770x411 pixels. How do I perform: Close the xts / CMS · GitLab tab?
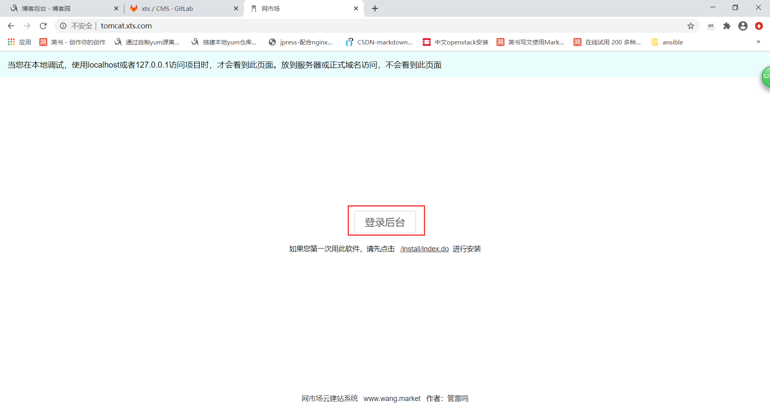click(236, 8)
